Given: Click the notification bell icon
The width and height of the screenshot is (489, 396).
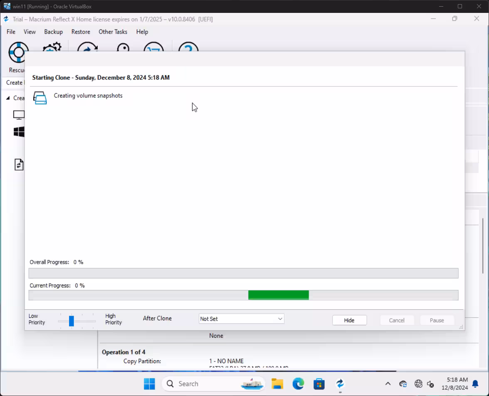Looking at the screenshot, I should (475, 384).
